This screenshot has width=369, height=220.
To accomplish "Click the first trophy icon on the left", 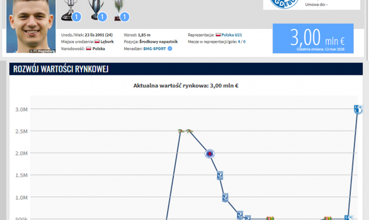I will [69, 9].
